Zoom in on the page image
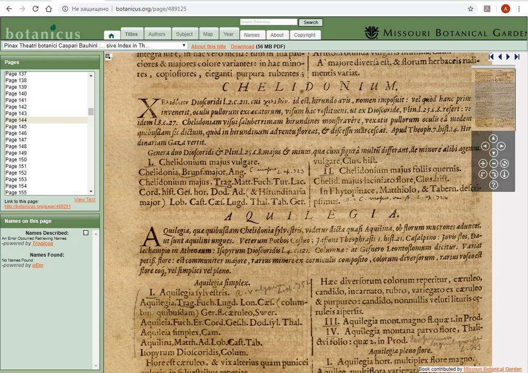This screenshot has width=528, height=373. pyautogui.click(x=483, y=164)
